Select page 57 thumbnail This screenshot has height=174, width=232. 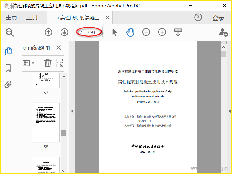(46, 80)
